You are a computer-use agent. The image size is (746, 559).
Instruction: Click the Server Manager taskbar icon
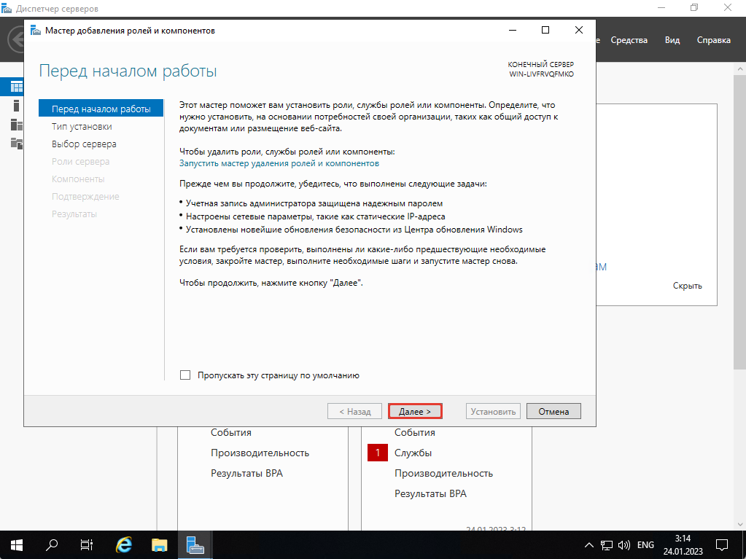pyautogui.click(x=195, y=544)
